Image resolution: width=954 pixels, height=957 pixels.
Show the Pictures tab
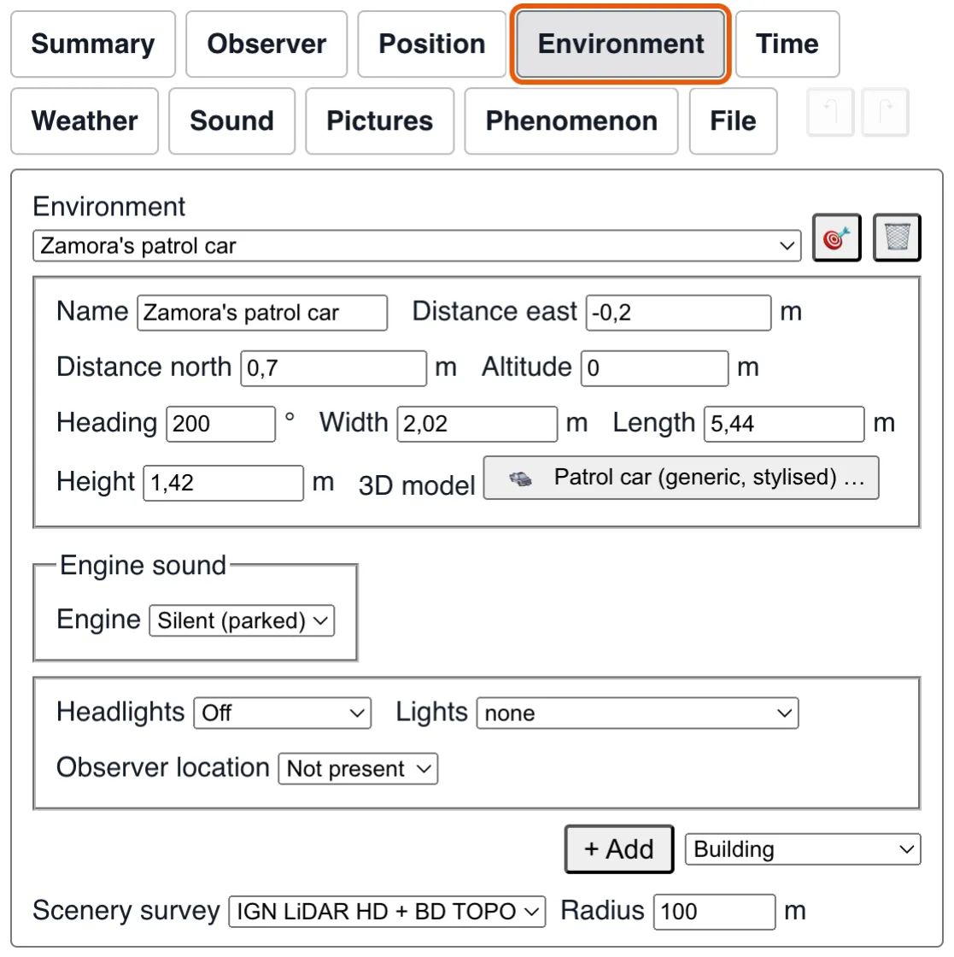pyautogui.click(x=379, y=120)
